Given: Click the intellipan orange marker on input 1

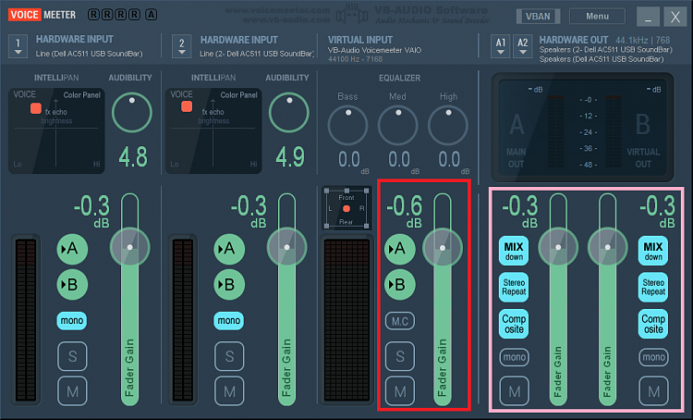Looking at the screenshot, I should [36, 108].
